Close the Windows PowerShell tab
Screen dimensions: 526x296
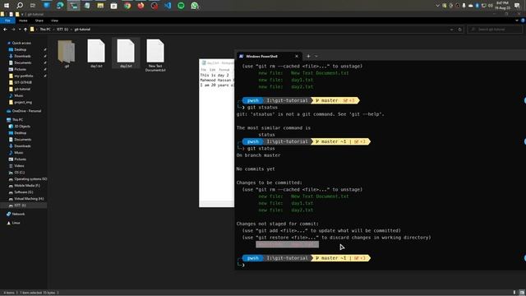(x=297, y=56)
